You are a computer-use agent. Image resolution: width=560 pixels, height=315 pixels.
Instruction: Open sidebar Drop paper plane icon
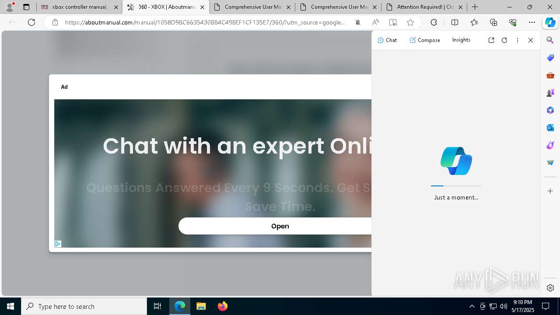coord(550,163)
